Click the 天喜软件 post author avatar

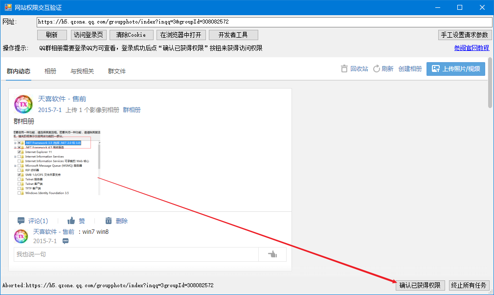coord(23,104)
